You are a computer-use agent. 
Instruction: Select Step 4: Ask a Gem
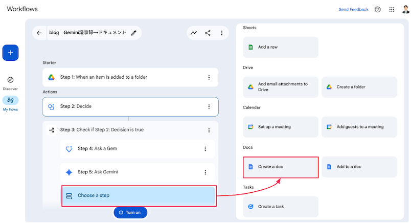click(x=138, y=149)
